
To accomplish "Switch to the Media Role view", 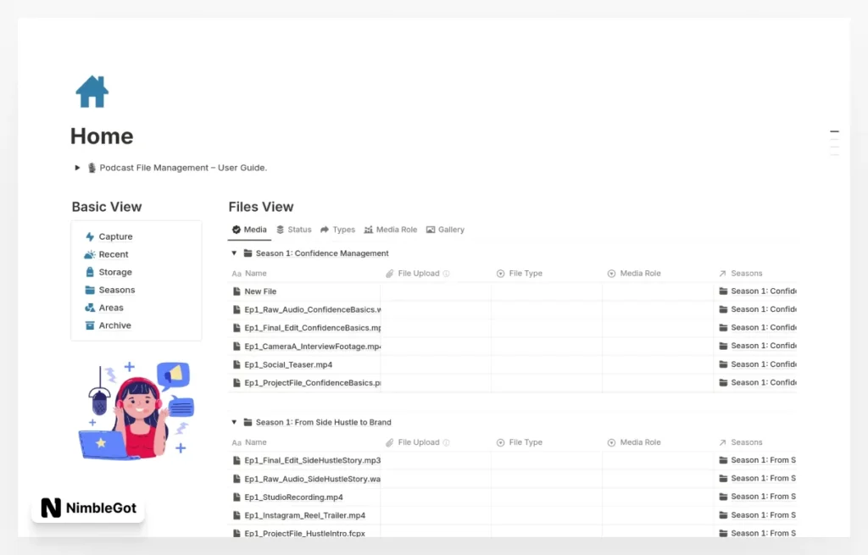I will click(x=391, y=229).
